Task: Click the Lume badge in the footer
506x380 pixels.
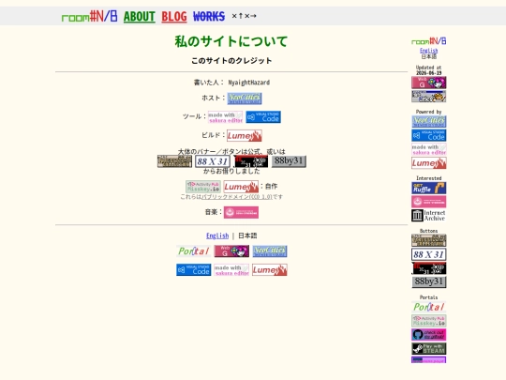Action: point(270,270)
